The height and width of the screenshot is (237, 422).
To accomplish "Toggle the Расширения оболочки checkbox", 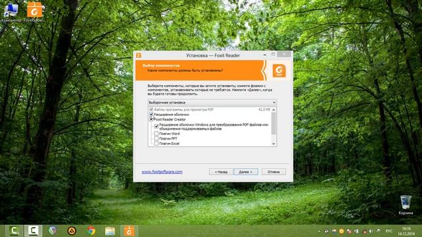I will coord(151,115).
